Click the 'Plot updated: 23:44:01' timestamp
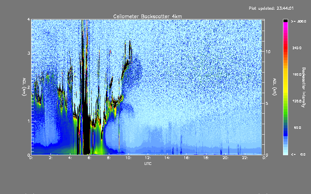Screen dimensions: 311x194 [x=271, y=8]
